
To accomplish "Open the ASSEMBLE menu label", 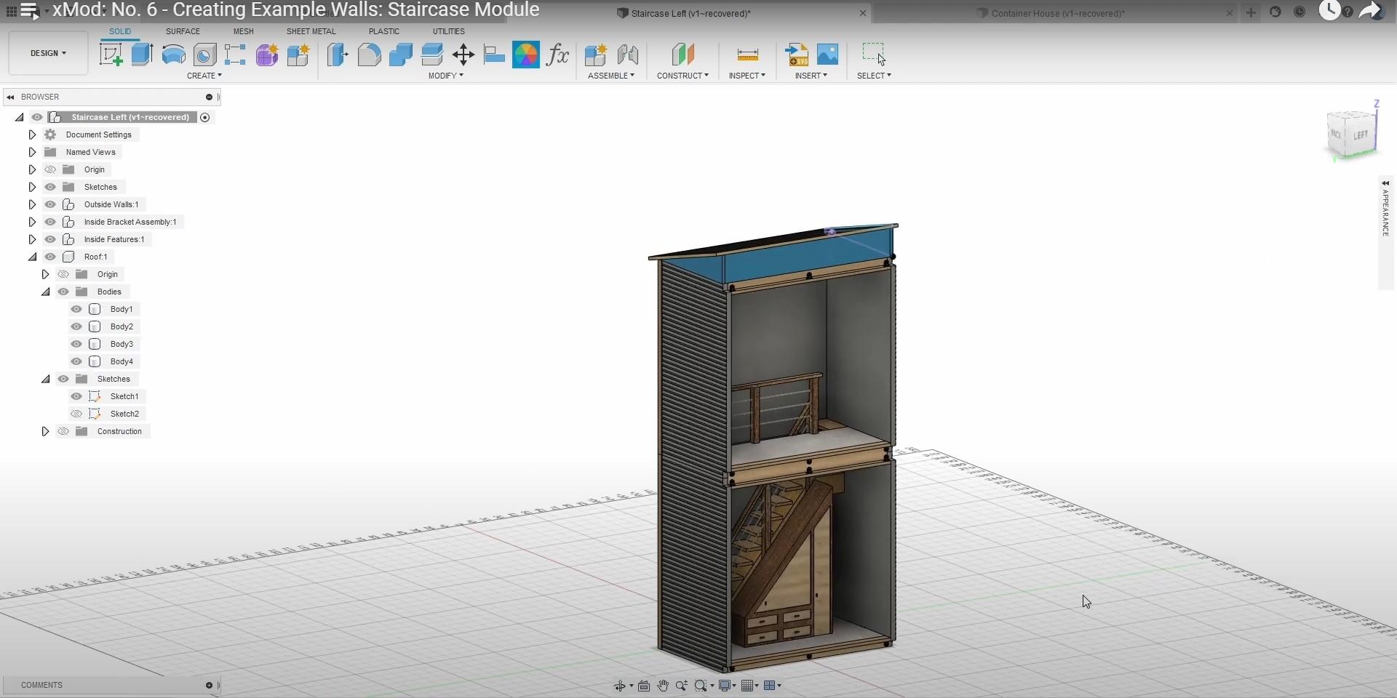I will (x=611, y=76).
